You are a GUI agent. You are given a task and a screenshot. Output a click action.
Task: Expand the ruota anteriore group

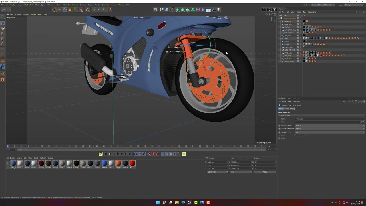pyautogui.click(x=280, y=50)
